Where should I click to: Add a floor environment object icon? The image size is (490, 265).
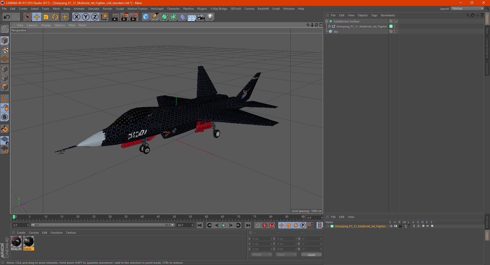point(192,17)
